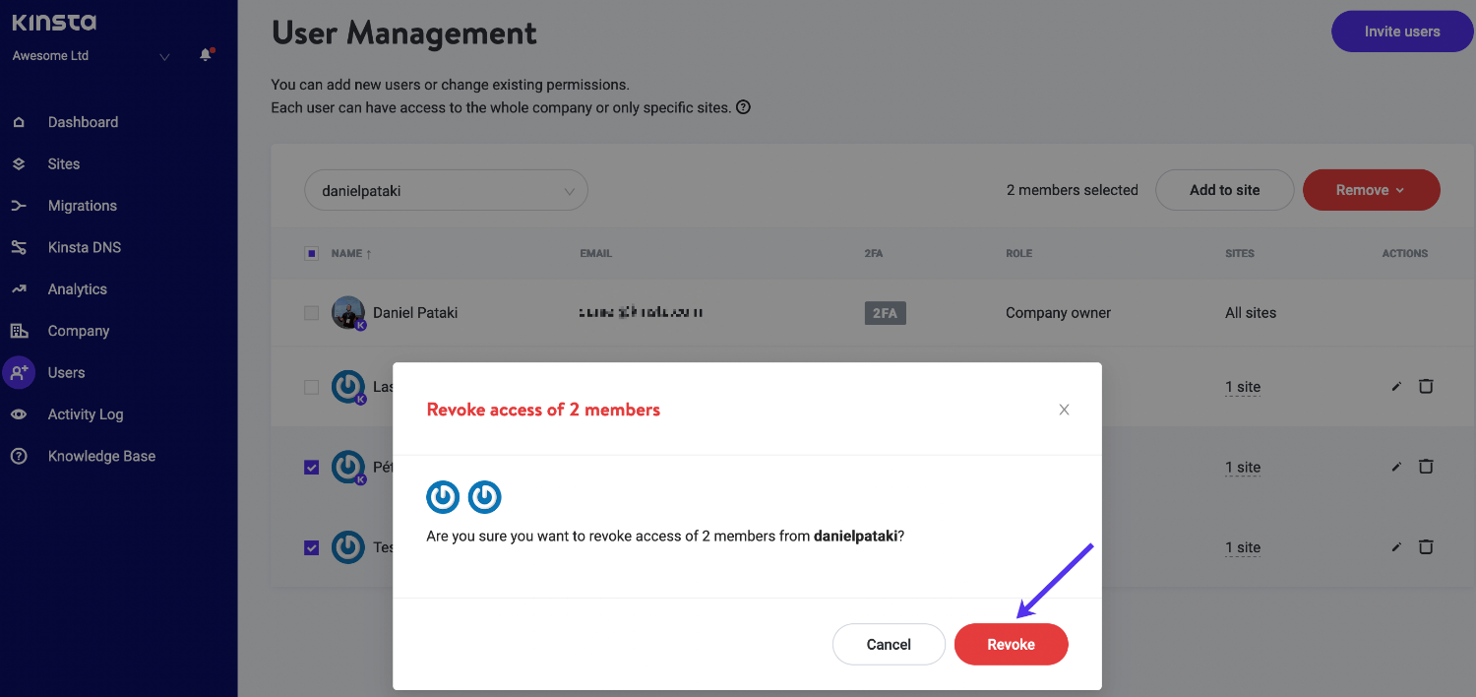
Task: Click the trash icon in the Las row
Action: point(1425,386)
